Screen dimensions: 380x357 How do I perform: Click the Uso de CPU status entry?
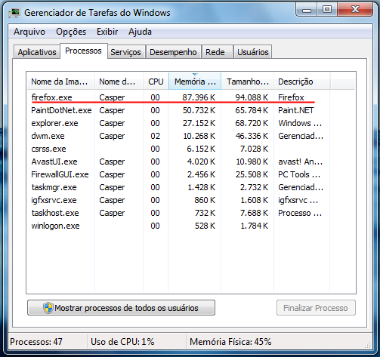(122, 342)
